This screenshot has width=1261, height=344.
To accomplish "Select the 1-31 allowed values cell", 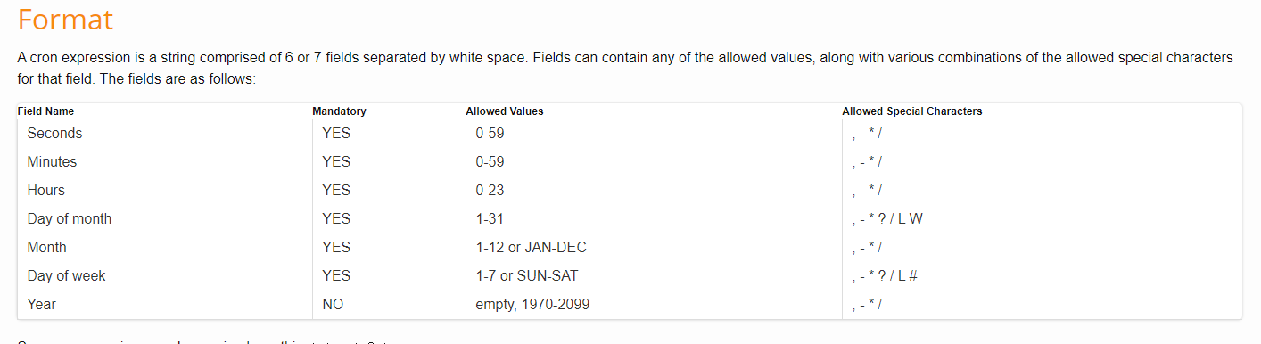I will point(490,219).
